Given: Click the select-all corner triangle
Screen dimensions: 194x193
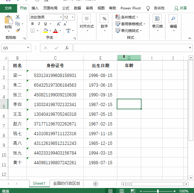Looking at the screenshot, I should pos(5,58).
